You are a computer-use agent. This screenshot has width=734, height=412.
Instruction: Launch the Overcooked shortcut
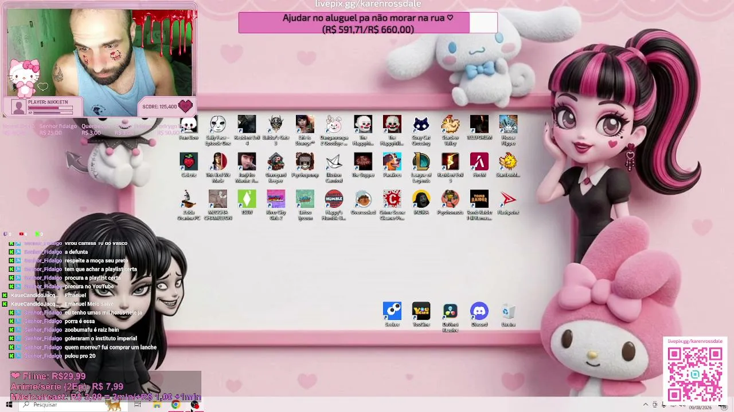[363, 203]
